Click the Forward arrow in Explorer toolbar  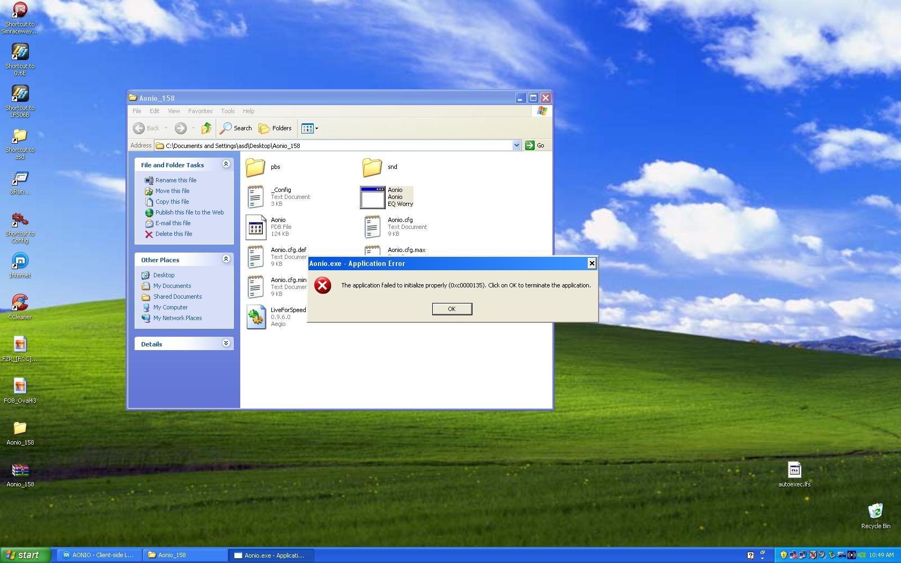[x=181, y=128]
